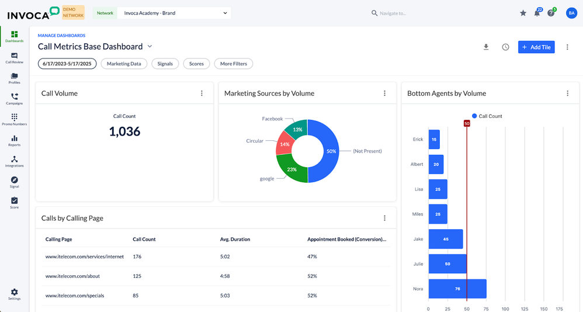583x312 pixels.
Task: Open the Signals filter
Action: 165,64
